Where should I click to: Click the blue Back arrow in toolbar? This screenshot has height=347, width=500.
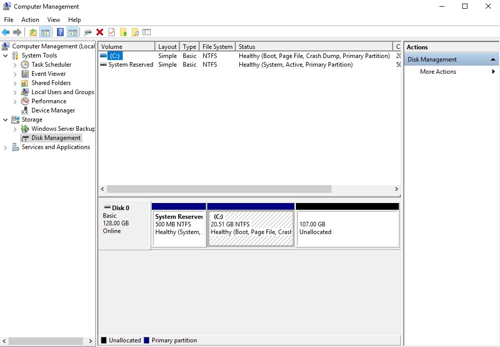pos(6,33)
